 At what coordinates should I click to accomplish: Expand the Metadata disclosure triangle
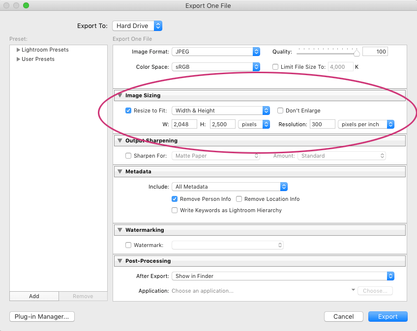coord(119,171)
